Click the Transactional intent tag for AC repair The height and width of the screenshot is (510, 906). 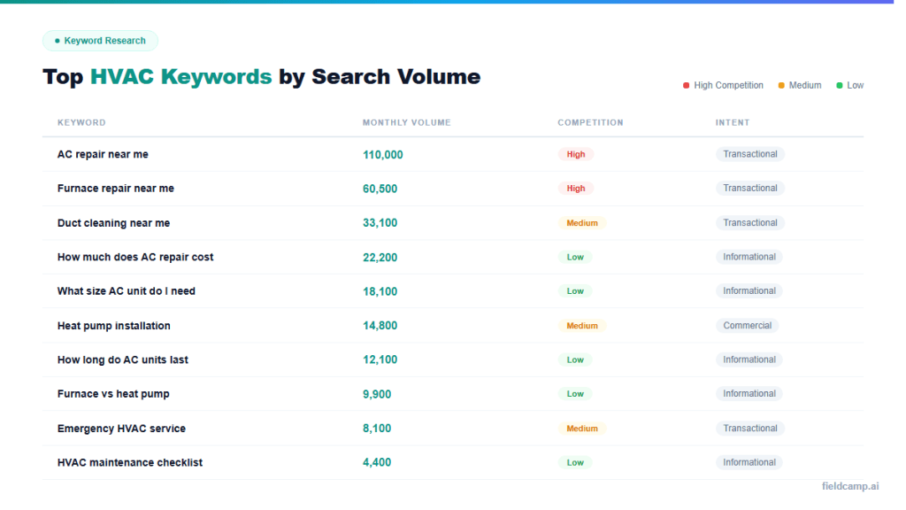pyautogui.click(x=750, y=153)
